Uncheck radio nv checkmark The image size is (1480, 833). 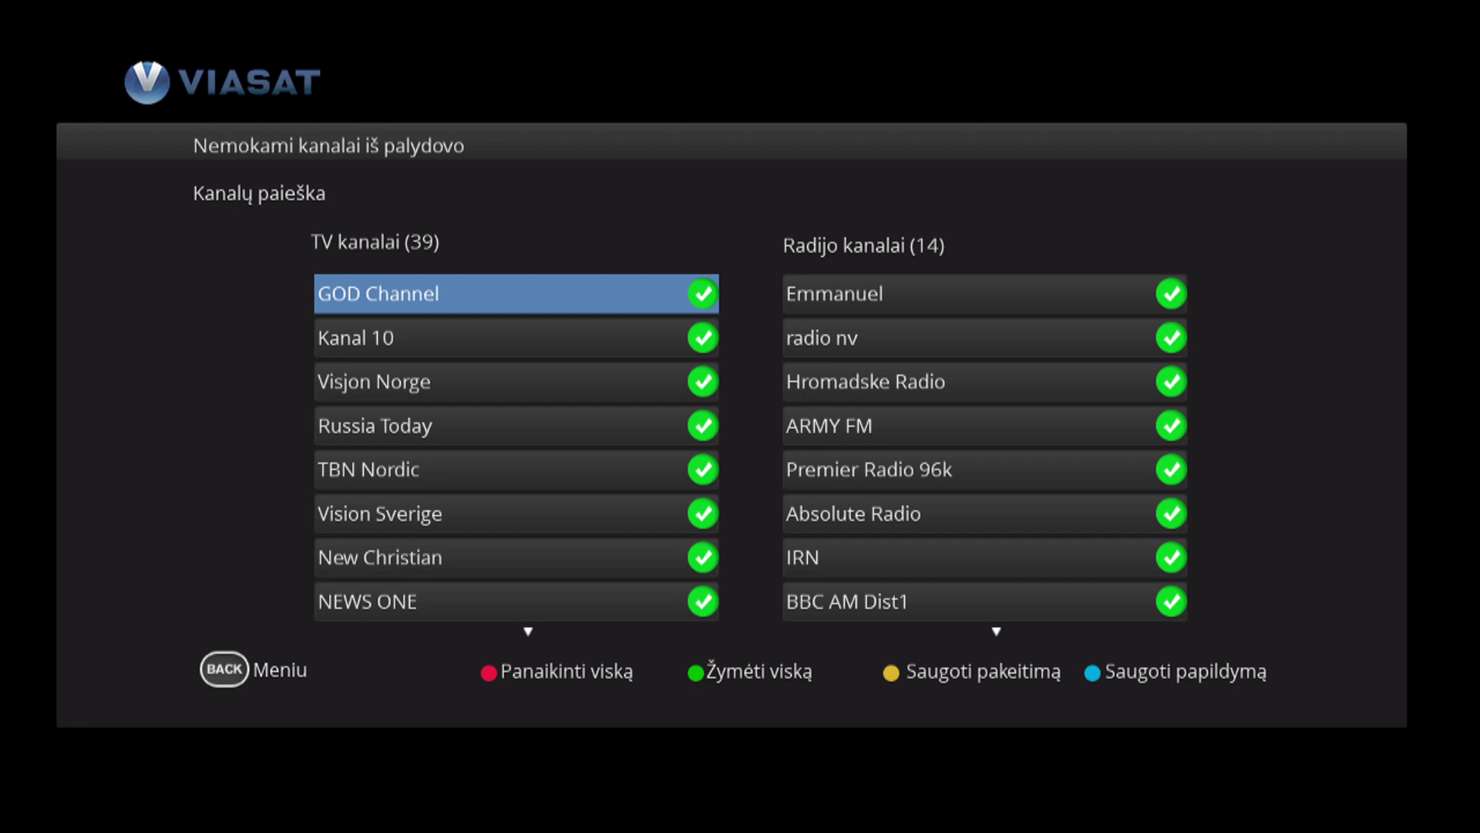[x=1171, y=338]
